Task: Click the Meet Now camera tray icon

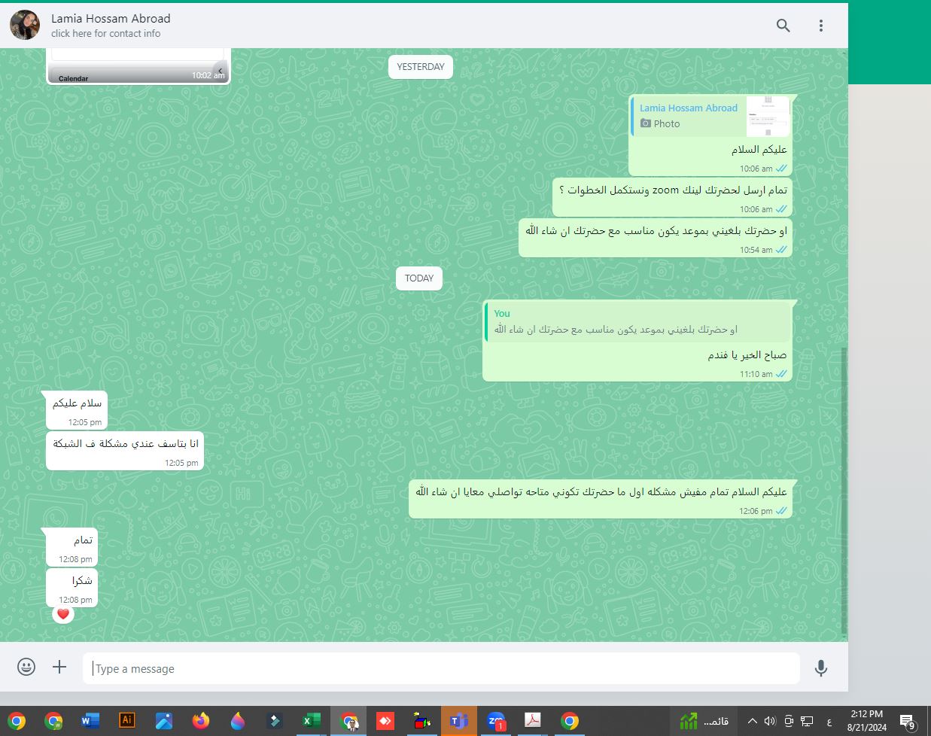Action: [x=789, y=721]
